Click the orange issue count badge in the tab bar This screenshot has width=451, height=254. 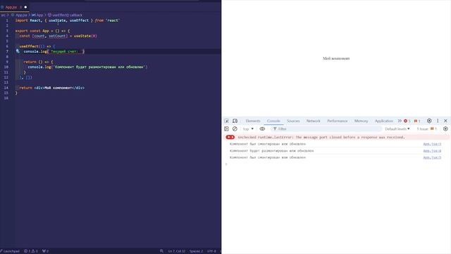coord(417,121)
